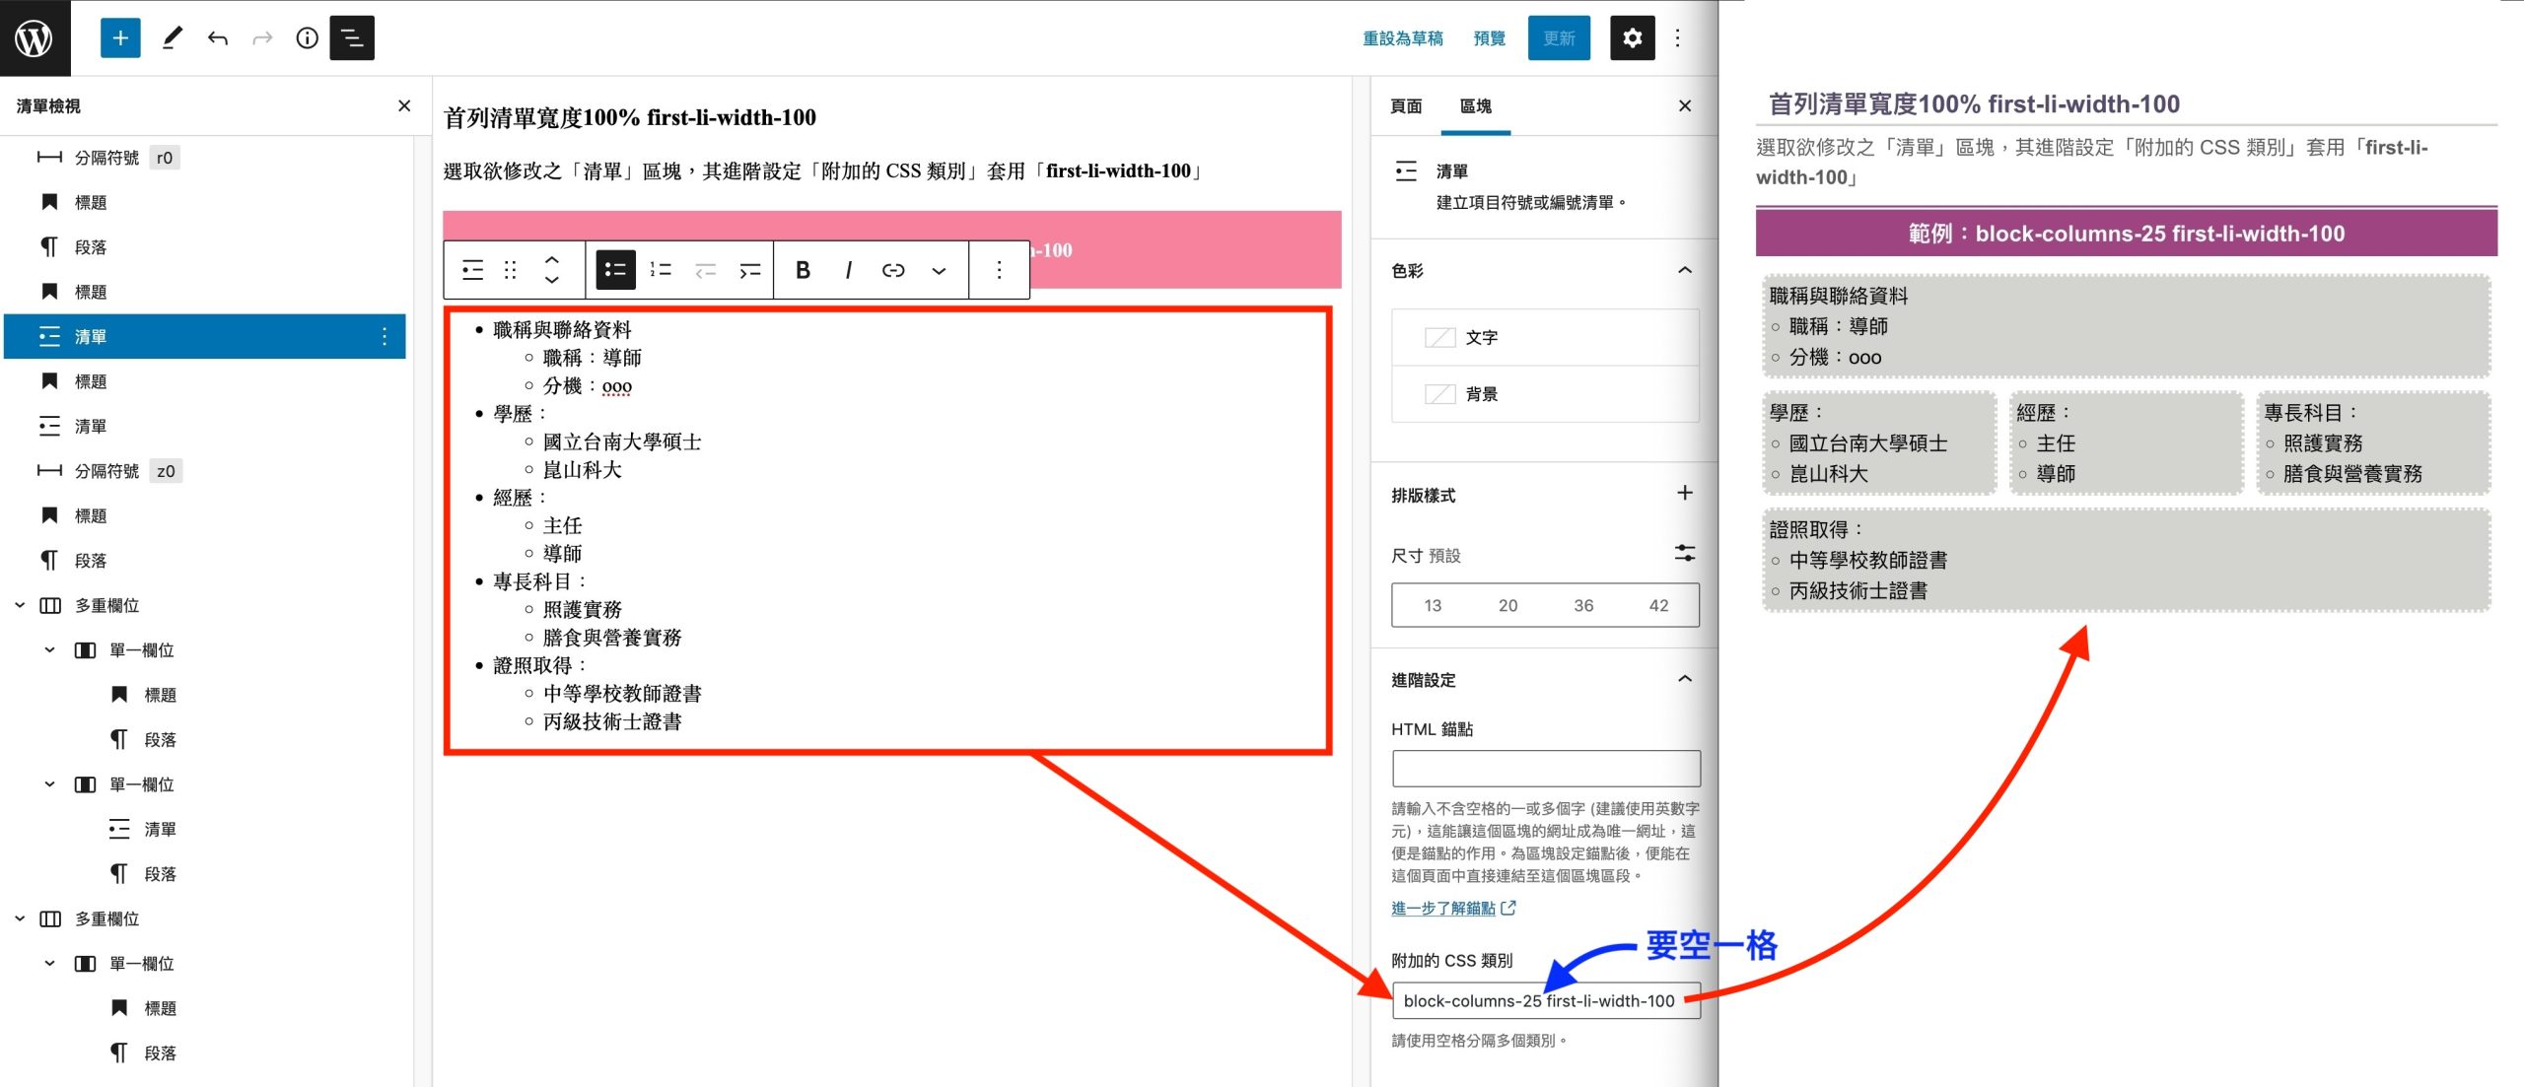Select unordered bullet list style
This screenshot has width=2524, height=1087.
pos(615,270)
